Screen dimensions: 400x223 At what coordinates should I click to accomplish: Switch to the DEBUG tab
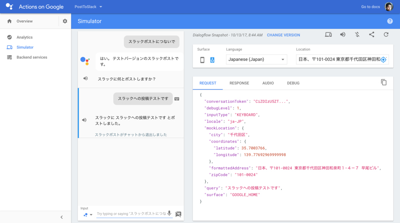(x=293, y=83)
